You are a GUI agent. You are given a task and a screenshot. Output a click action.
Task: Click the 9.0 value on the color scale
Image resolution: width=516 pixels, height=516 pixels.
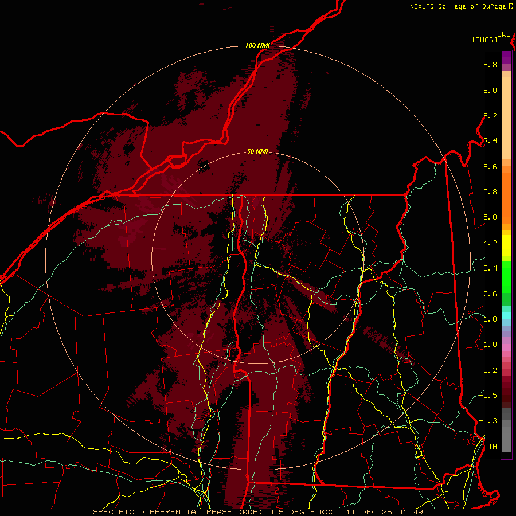click(490, 90)
